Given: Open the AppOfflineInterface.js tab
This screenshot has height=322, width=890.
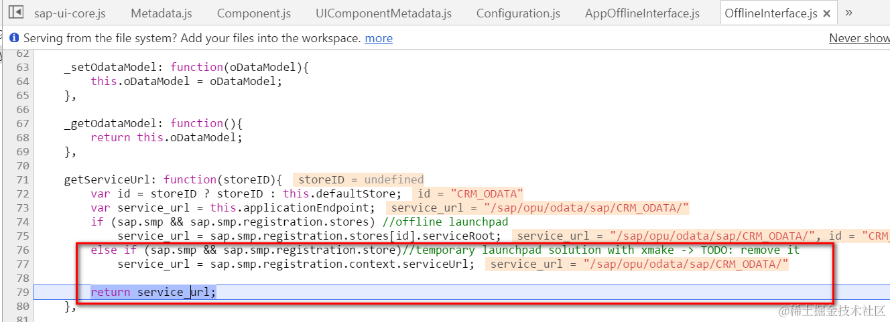Looking at the screenshot, I should click(x=642, y=13).
